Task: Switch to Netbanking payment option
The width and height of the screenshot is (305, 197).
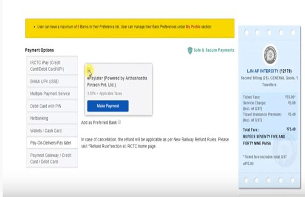Action: point(52,118)
